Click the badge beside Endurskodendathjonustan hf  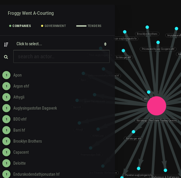tap(6, 174)
